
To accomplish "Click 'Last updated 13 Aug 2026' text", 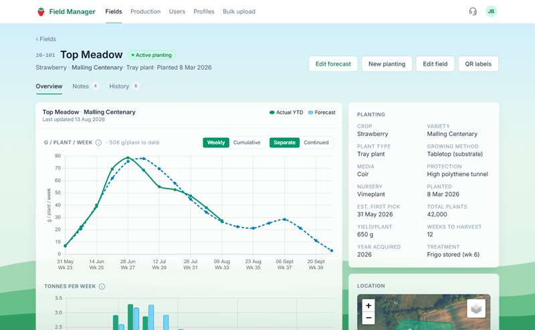I will pos(74,120).
